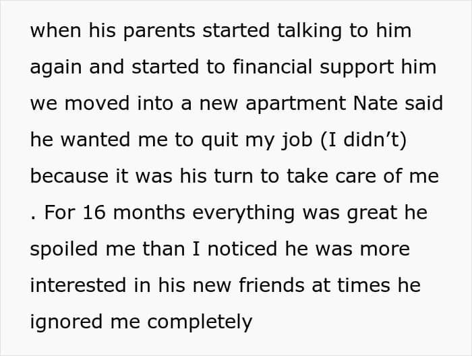Click on the word "support"

(357, 68)
